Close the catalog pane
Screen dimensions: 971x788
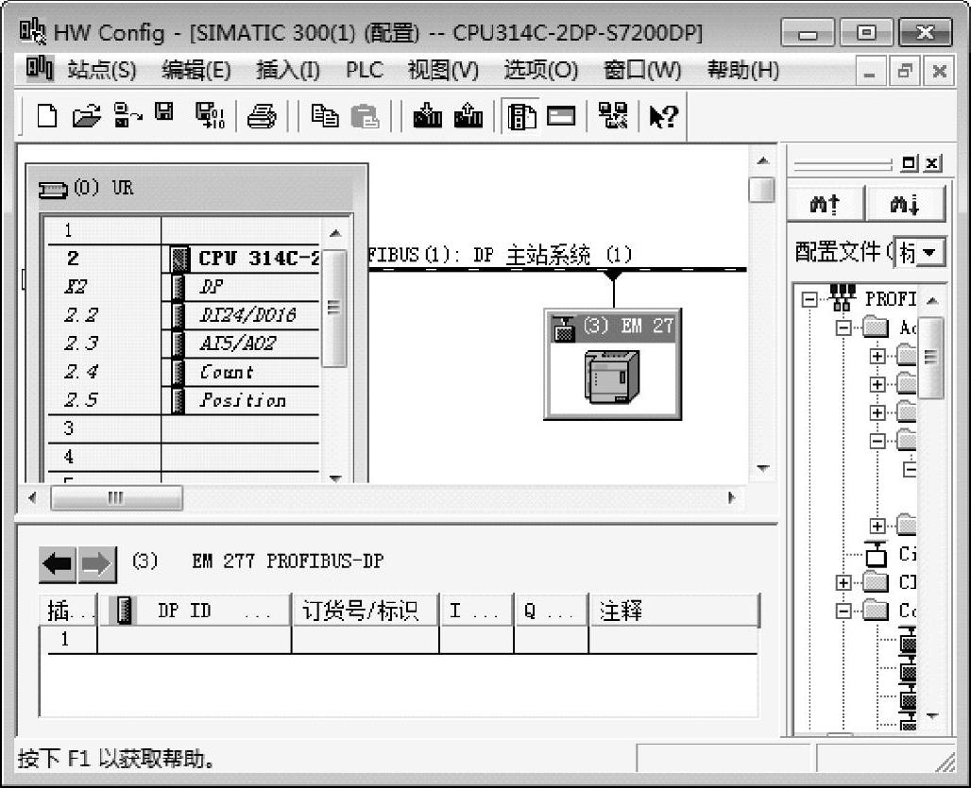[932, 163]
